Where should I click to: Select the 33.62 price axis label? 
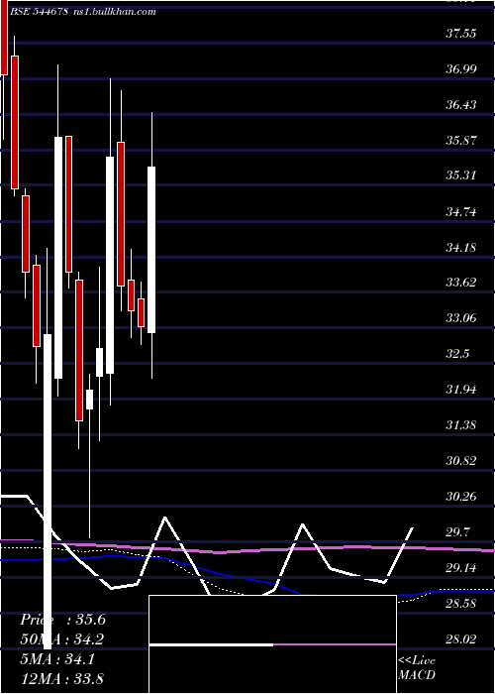pos(461,283)
